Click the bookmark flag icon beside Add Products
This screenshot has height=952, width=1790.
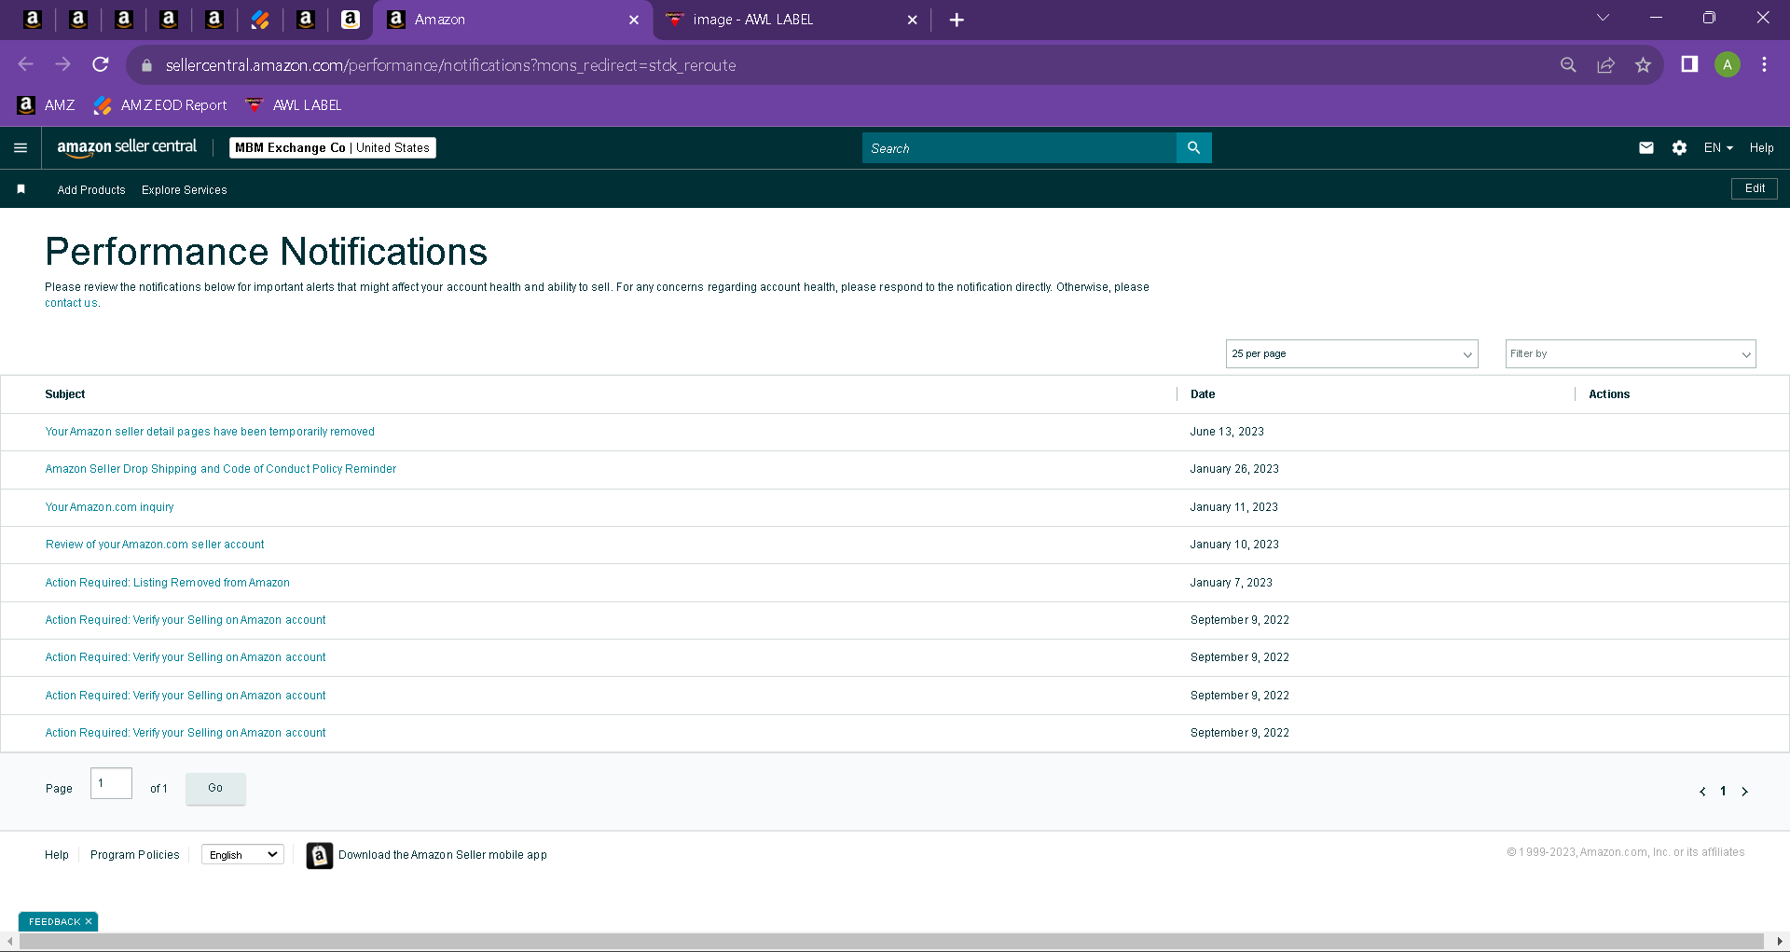point(21,189)
